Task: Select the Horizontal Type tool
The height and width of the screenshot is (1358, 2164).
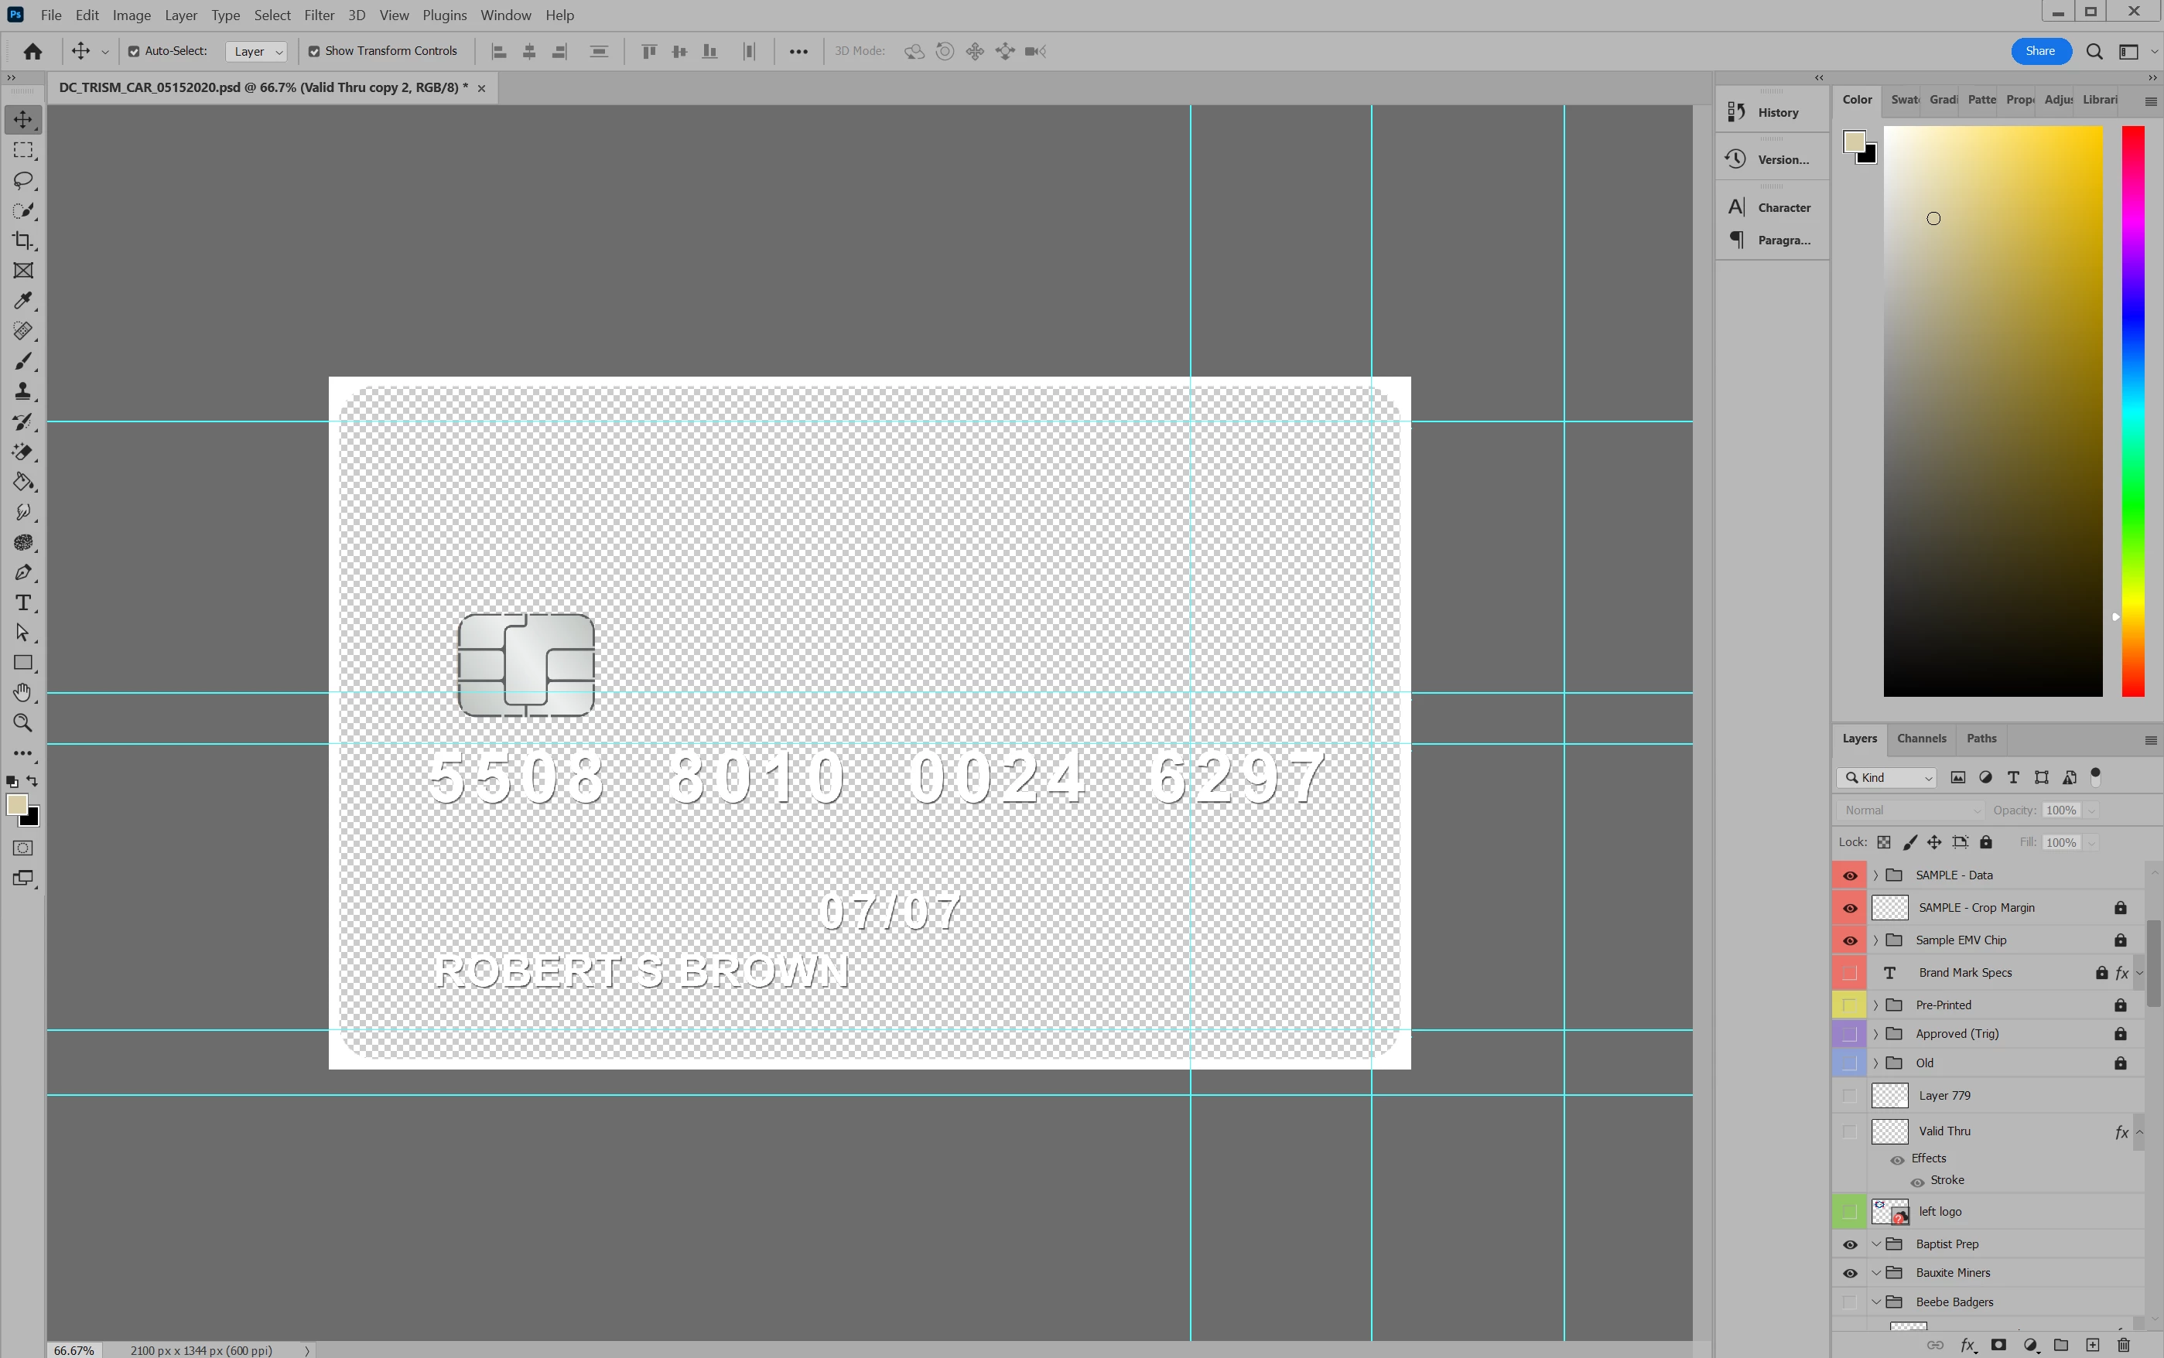Action: point(23,602)
